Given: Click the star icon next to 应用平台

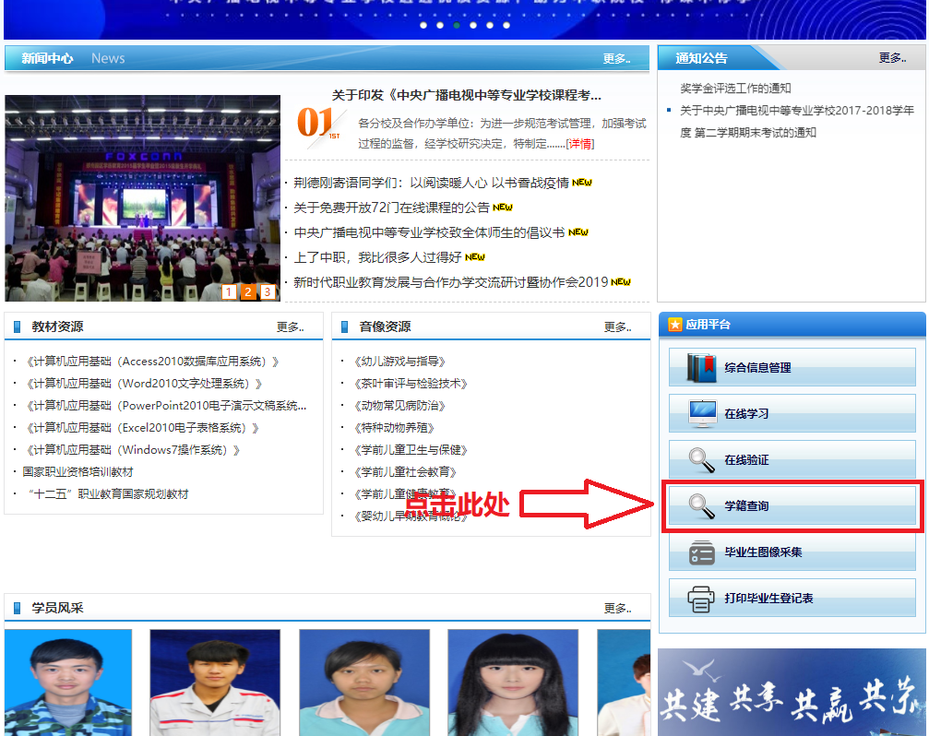Looking at the screenshot, I should click(674, 325).
